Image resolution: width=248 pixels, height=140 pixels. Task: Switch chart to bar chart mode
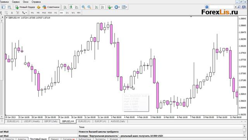click(65, 7)
